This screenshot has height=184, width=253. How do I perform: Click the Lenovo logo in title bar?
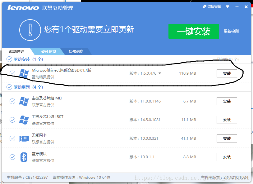coord(23,7)
